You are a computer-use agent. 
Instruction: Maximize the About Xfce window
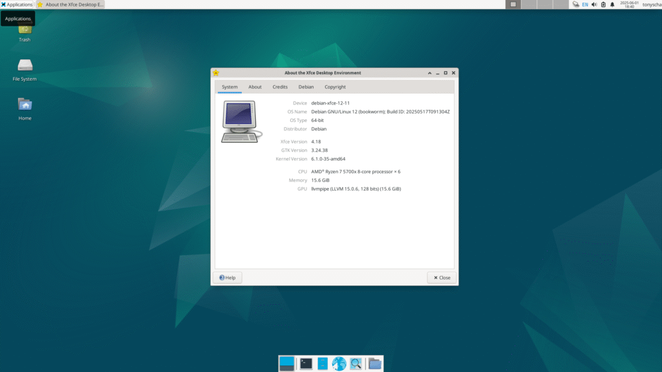click(x=445, y=73)
